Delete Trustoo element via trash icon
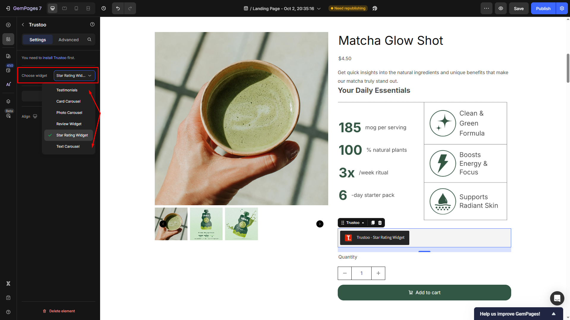The image size is (570, 320). click(380, 223)
